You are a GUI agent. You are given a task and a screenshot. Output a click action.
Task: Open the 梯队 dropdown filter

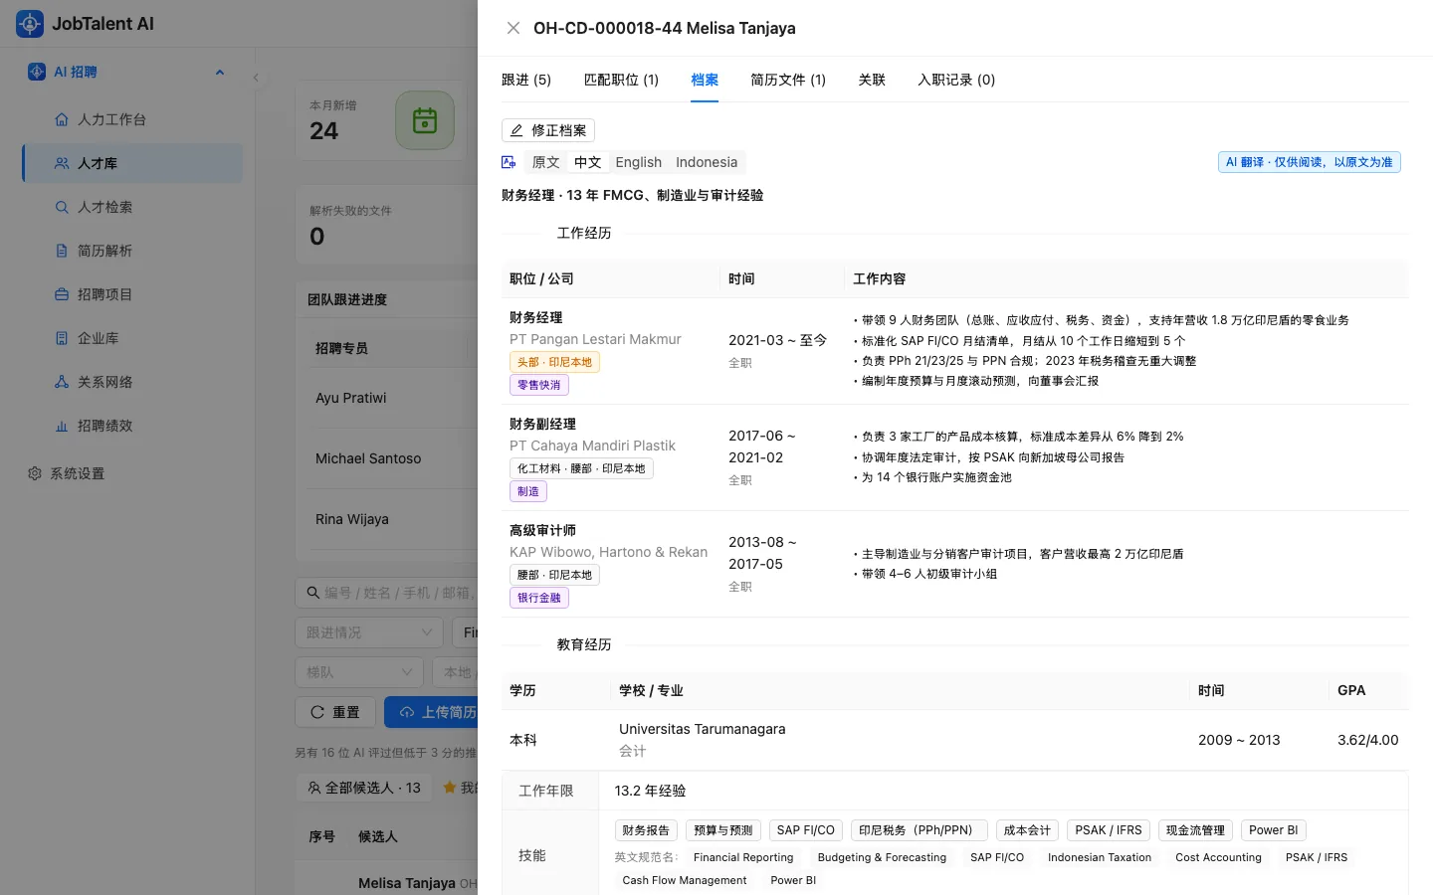(x=359, y=672)
